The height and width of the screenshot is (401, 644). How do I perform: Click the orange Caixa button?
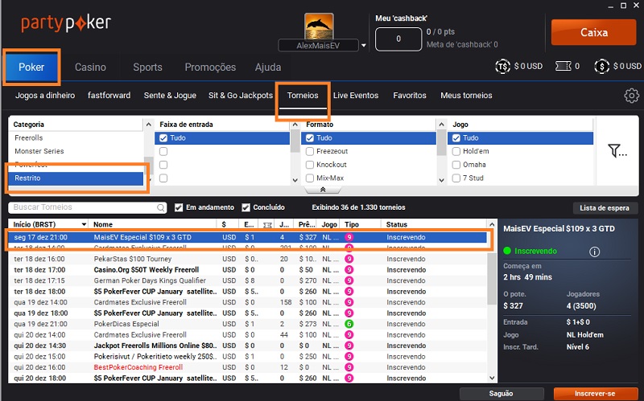pos(593,32)
